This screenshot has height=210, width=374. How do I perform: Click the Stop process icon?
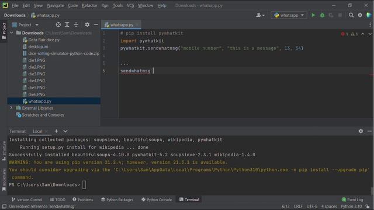(340, 15)
